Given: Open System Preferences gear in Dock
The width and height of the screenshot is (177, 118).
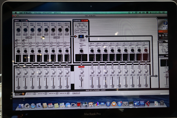Looking at the screenshot, I should [125, 104].
